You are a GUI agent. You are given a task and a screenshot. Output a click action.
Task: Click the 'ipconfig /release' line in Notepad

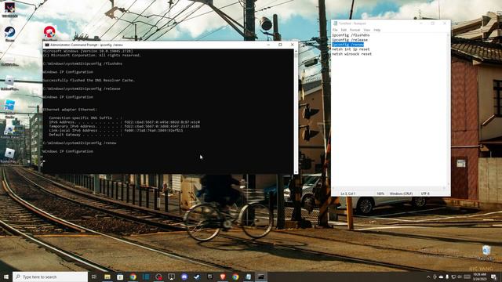pyautogui.click(x=350, y=40)
